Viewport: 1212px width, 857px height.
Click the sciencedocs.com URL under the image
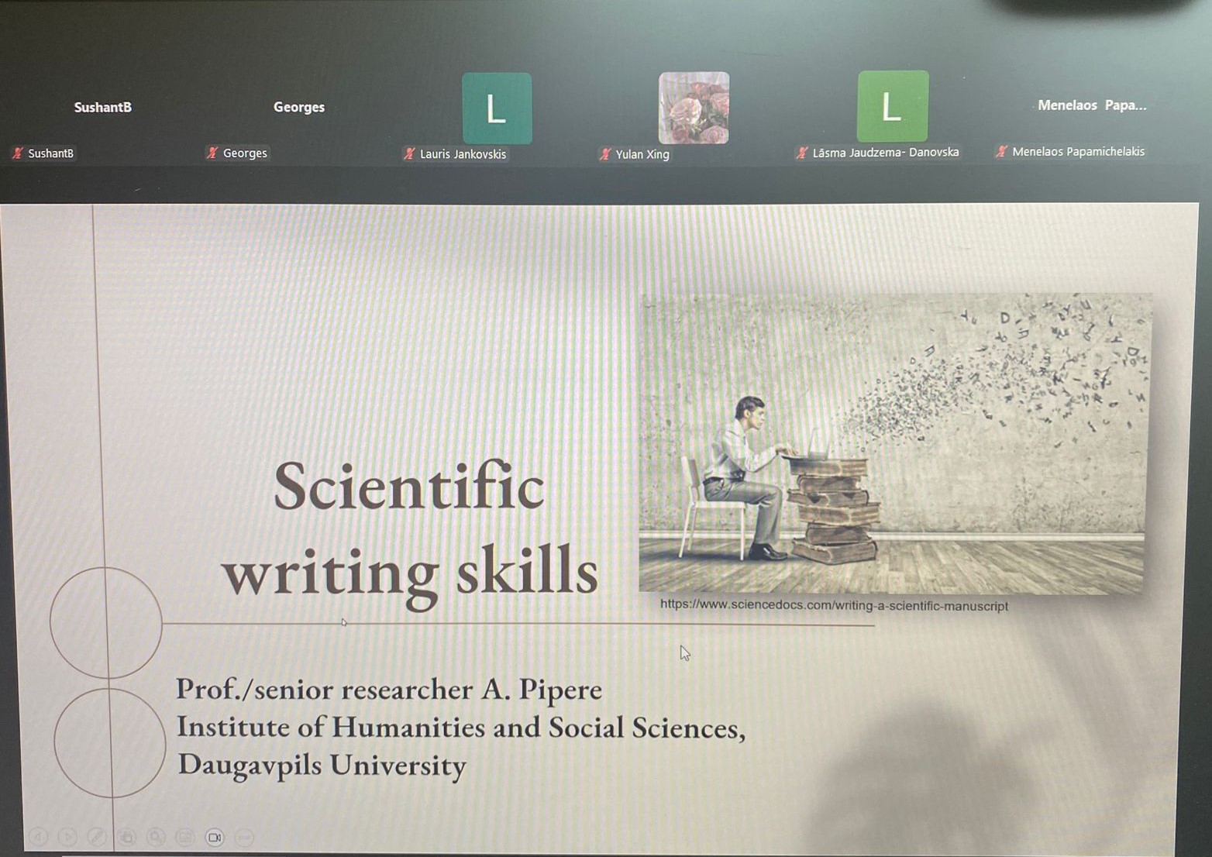click(834, 606)
